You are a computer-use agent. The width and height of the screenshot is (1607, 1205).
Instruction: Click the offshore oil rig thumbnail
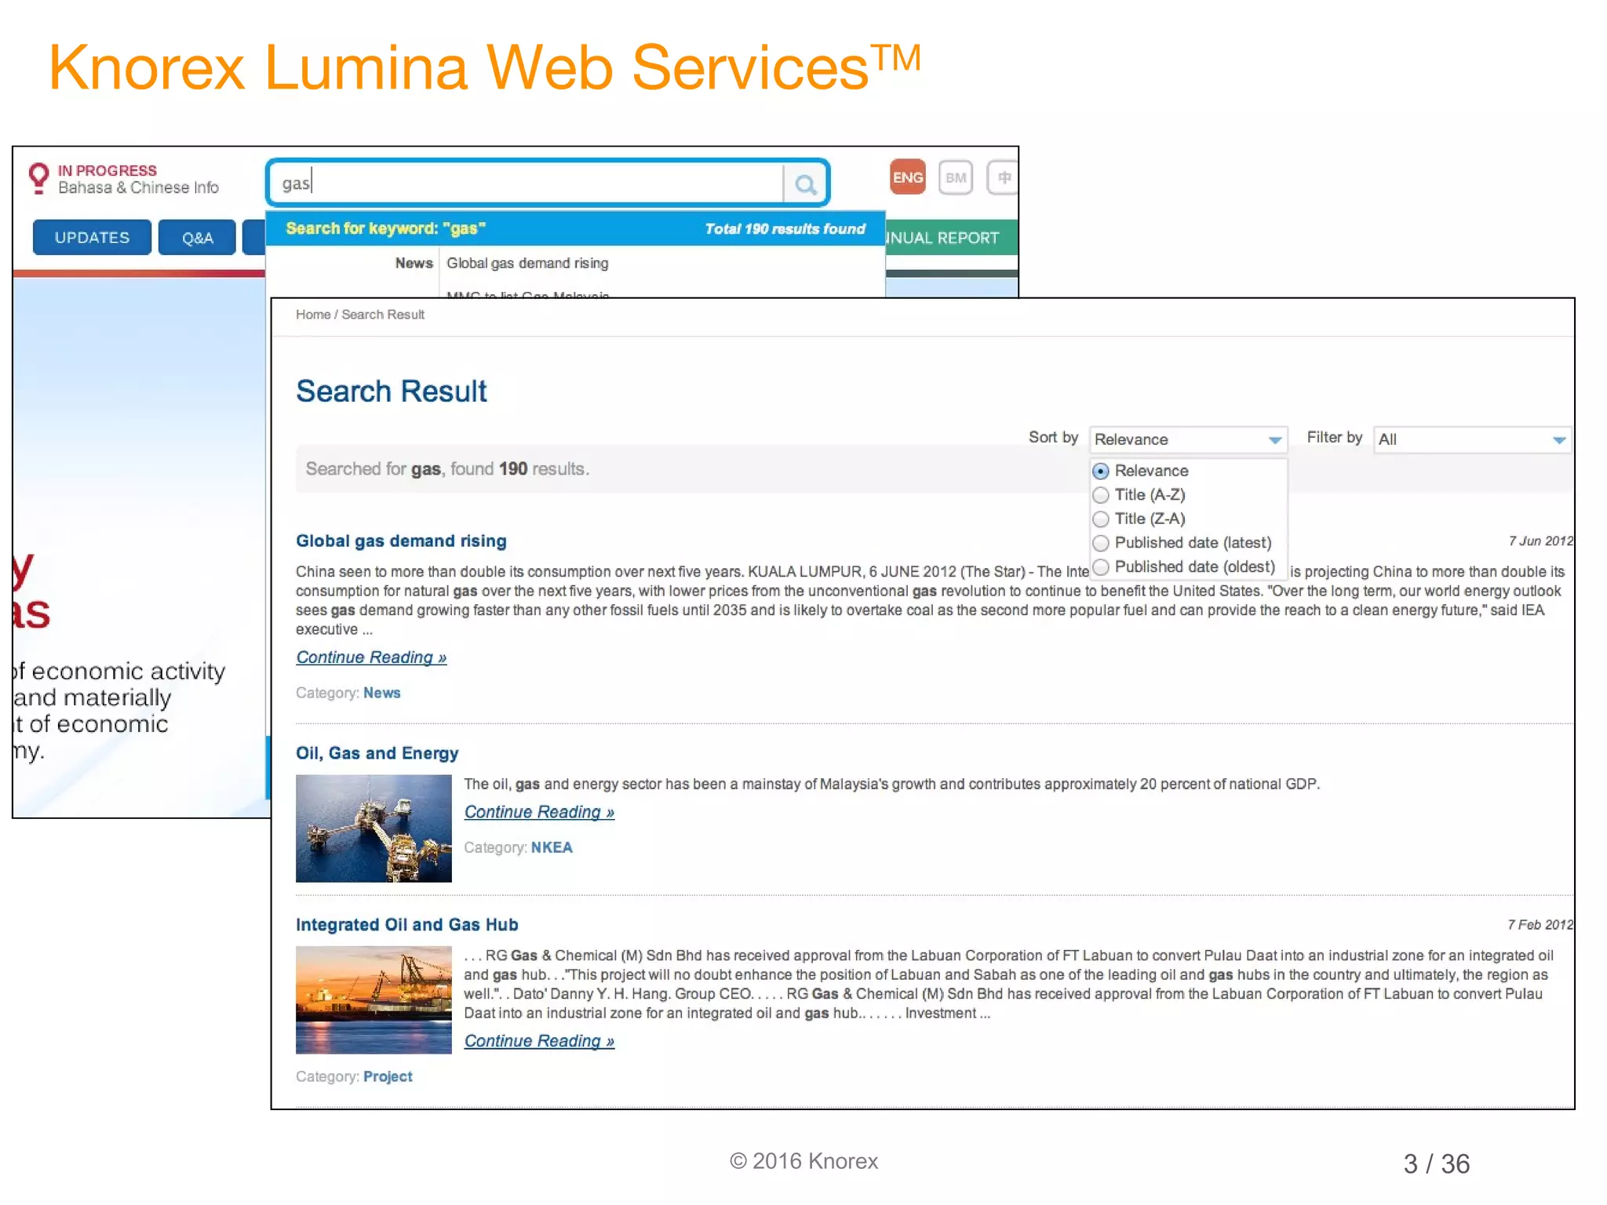coord(374,828)
